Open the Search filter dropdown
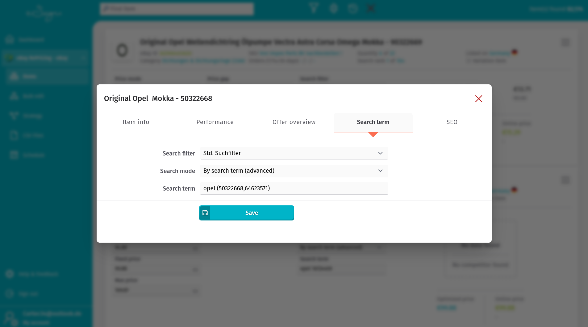The width and height of the screenshot is (588, 327). (x=294, y=153)
